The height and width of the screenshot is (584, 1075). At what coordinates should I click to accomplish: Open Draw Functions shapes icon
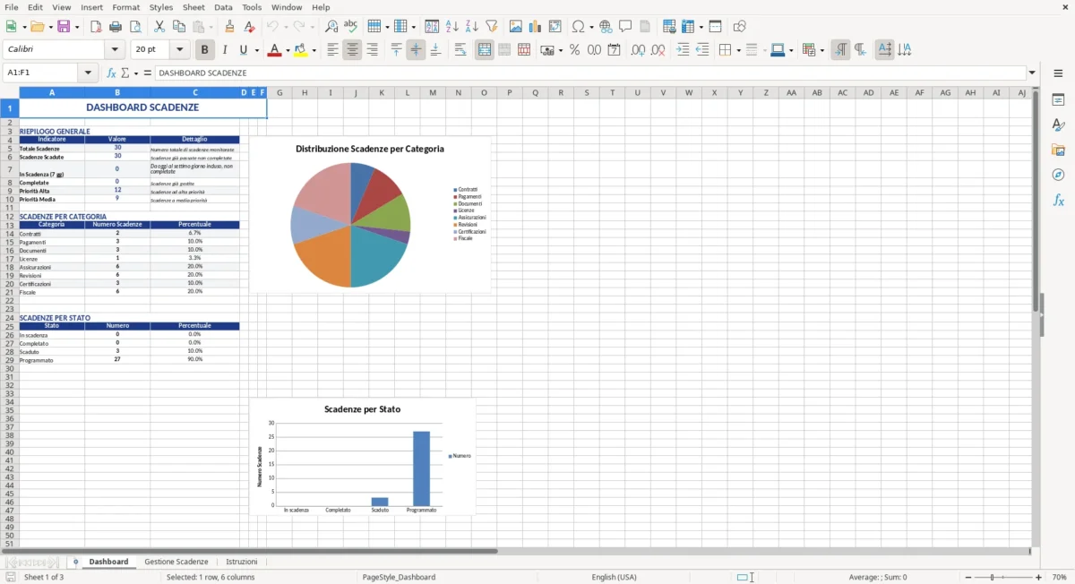coord(740,27)
